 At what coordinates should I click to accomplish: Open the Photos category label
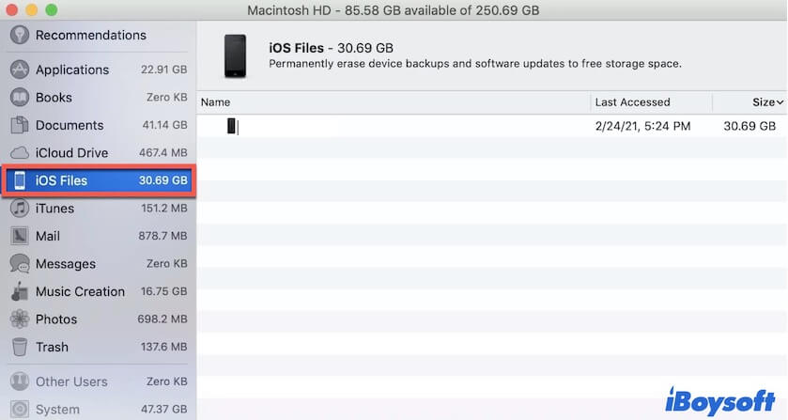[x=56, y=319]
